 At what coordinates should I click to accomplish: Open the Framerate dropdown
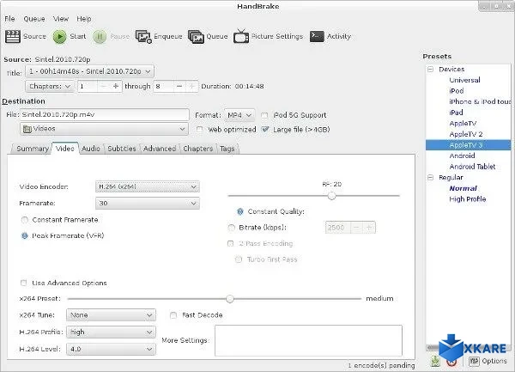click(147, 203)
